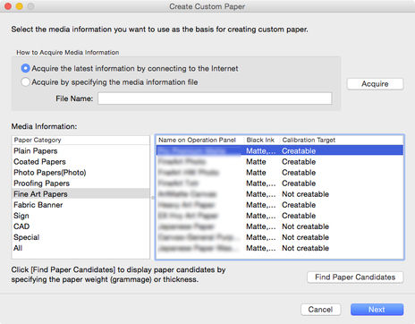Click the Black Ink column header
The image size is (415, 324).
[262, 140]
